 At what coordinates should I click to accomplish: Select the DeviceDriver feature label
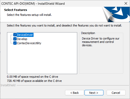coord(25,35)
